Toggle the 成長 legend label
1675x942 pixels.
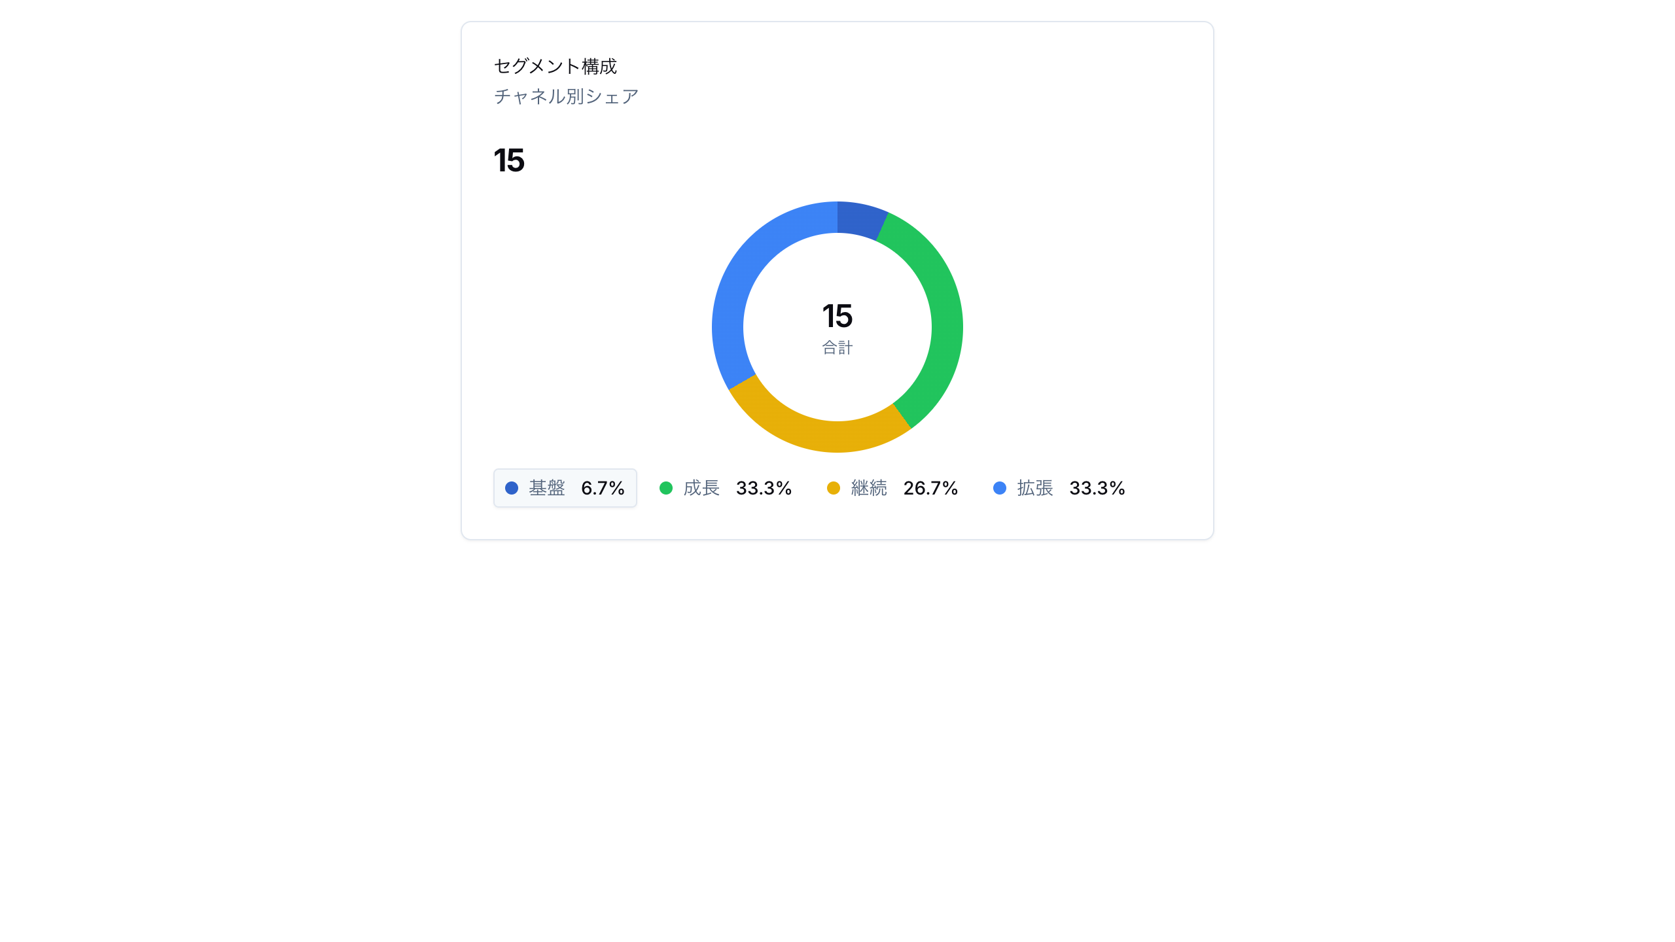coord(701,488)
